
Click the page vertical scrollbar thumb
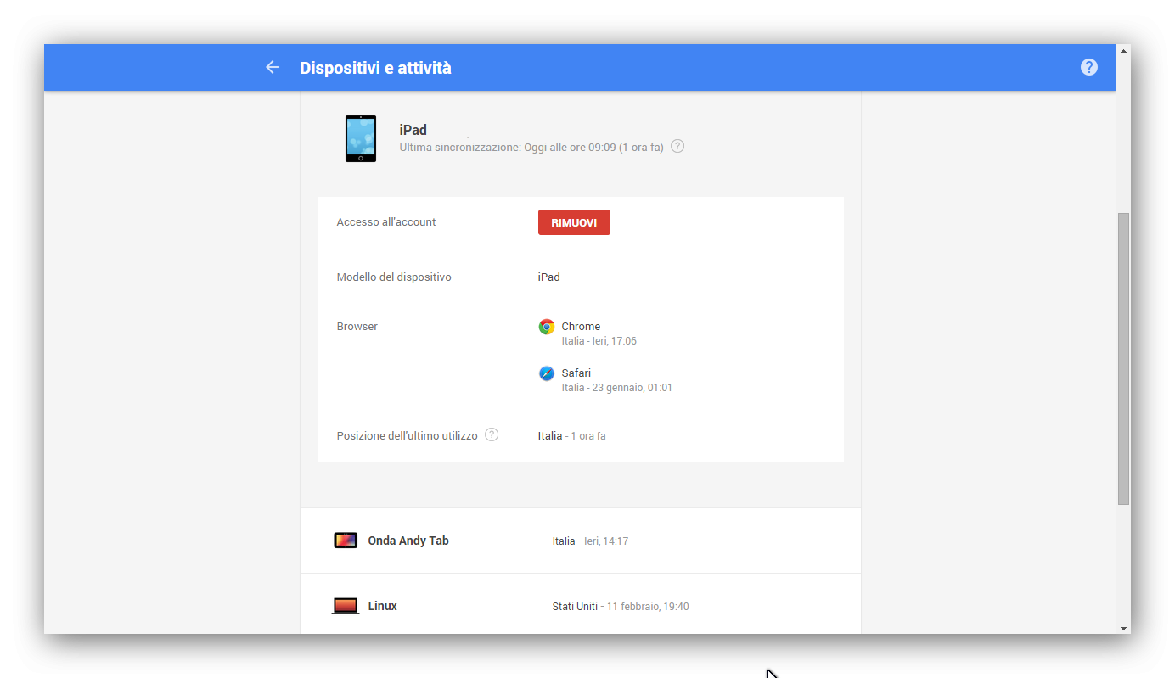tap(1124, 358)
